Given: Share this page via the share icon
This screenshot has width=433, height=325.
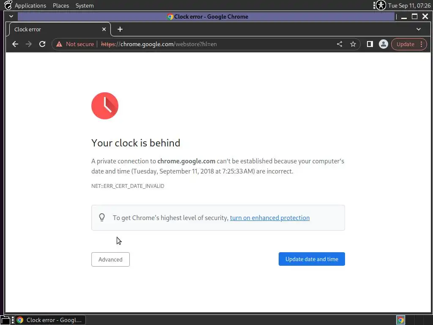Looking at the screenshot, I should [x=340, y=44].
